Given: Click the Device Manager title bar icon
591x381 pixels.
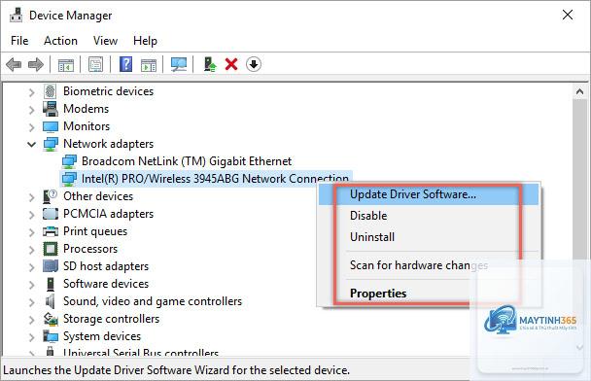Looking at the screenshot, I should (x=16, y=16).
